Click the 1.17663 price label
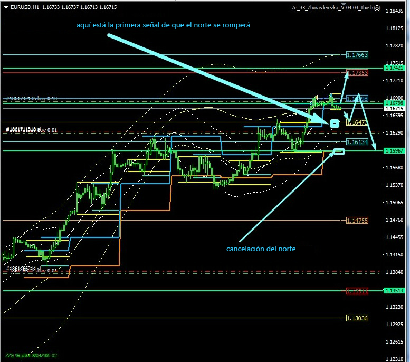 357,55
